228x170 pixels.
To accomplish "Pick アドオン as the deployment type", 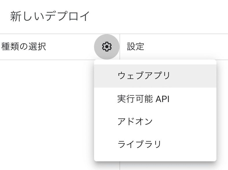I will (155, 122).
